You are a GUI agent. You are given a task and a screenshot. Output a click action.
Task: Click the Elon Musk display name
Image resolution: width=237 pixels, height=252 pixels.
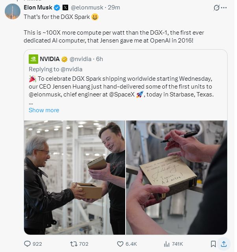(38, 7)
